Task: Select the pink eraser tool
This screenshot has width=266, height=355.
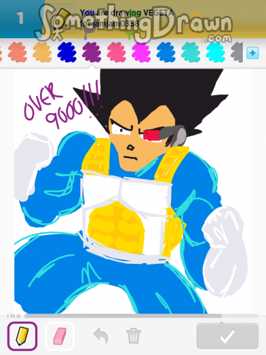Action: click(60, 336)
